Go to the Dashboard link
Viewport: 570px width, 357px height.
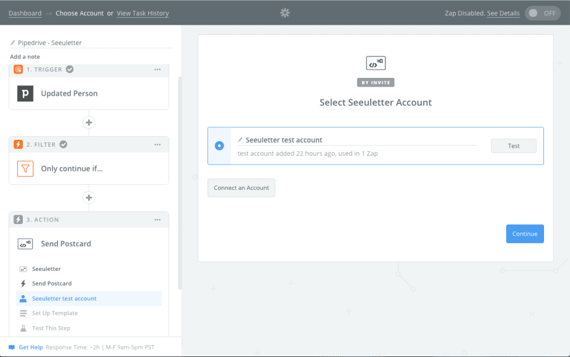pyautogui.click(x=25, y=13)
